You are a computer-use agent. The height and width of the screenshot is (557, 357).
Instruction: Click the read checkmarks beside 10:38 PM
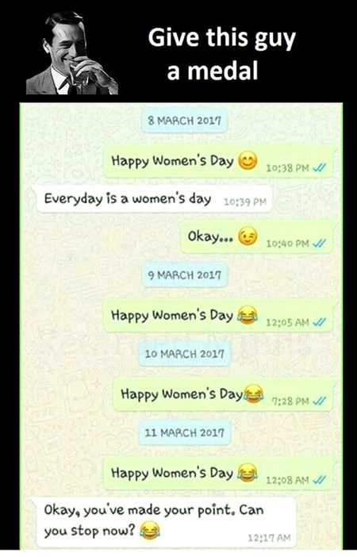pyautogui.click(x=319, y=167)
